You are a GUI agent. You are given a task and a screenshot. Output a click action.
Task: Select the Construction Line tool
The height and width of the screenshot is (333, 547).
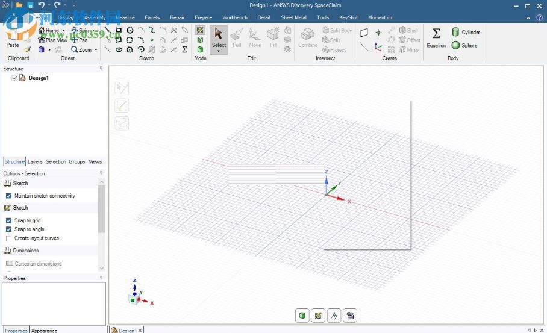108,49
